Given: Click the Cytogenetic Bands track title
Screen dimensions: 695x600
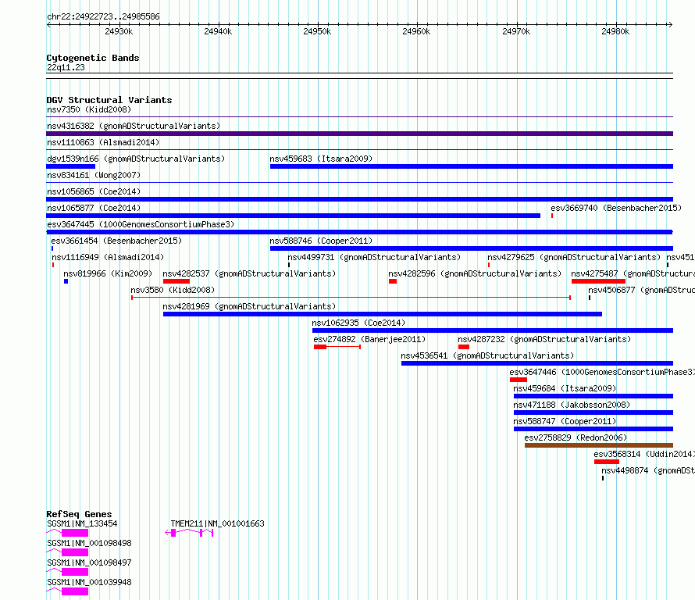Looking at the screenshot, I should (93, 58).
